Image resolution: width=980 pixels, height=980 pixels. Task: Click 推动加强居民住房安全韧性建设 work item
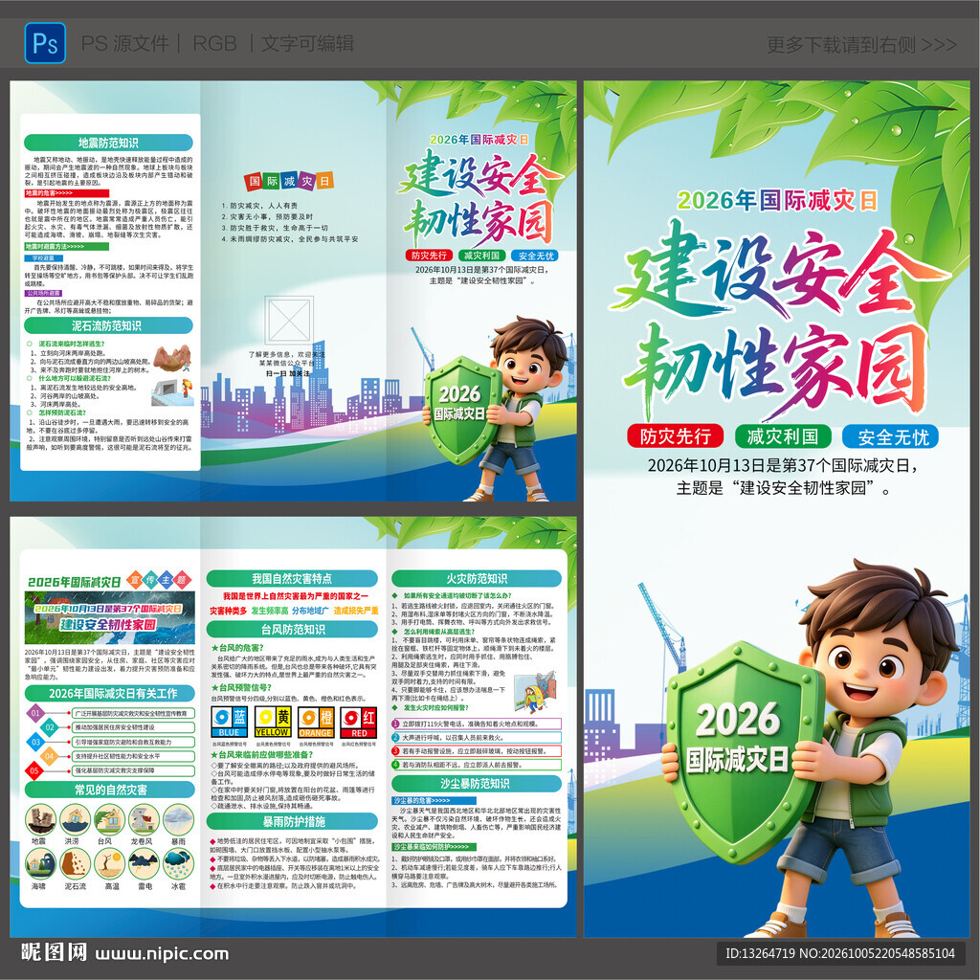pyautogui.click(x=134, y=727)
